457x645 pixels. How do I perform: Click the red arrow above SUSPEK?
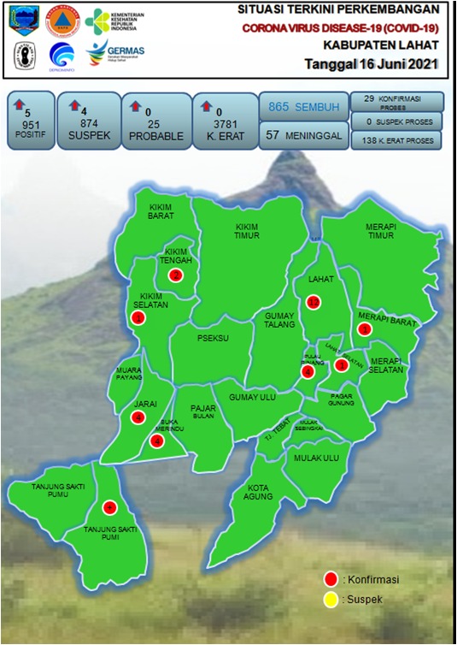(74, 105)
